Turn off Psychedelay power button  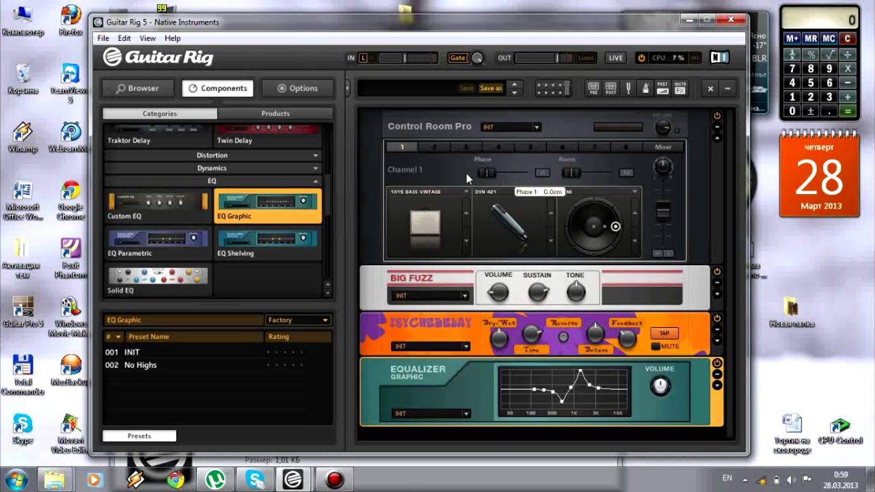point(717,318)
